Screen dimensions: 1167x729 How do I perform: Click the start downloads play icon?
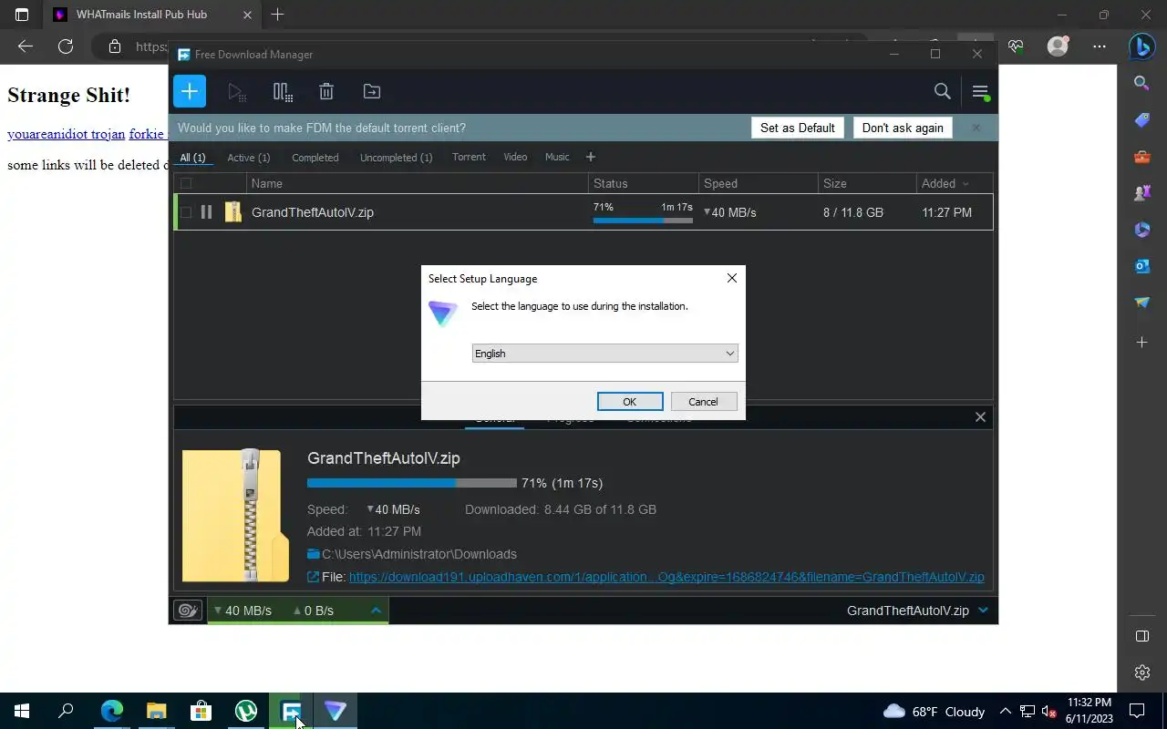click(236, 91)
